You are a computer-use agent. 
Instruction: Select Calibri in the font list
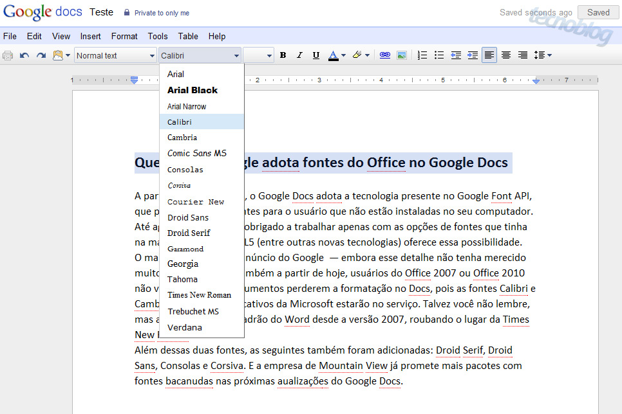tap(202, 122)
